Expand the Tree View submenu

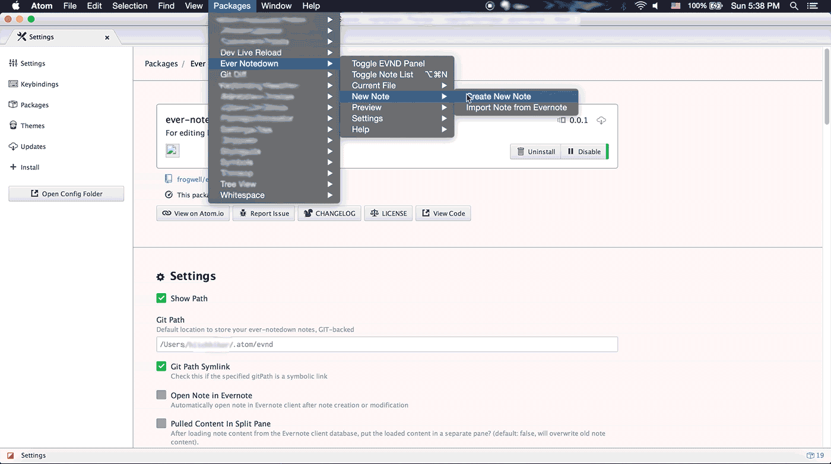274,184
